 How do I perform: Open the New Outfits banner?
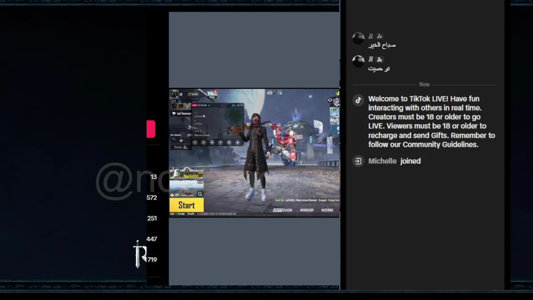click(186, 173)
